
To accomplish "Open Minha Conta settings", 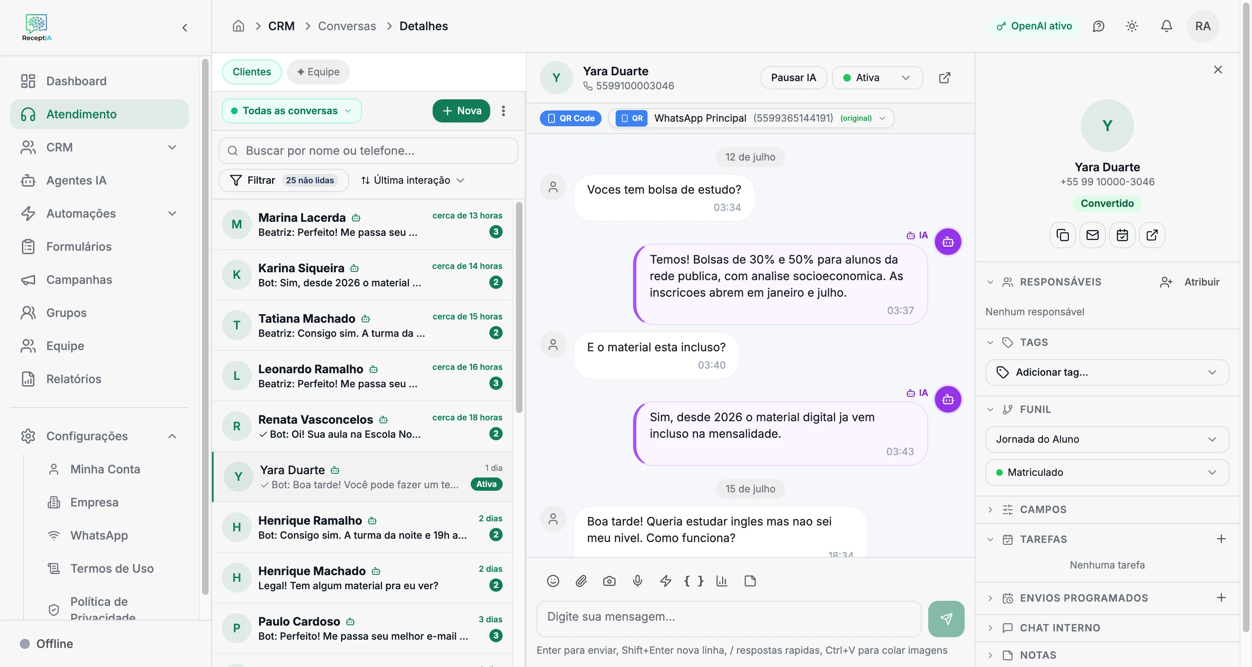I will pos(105,469).
